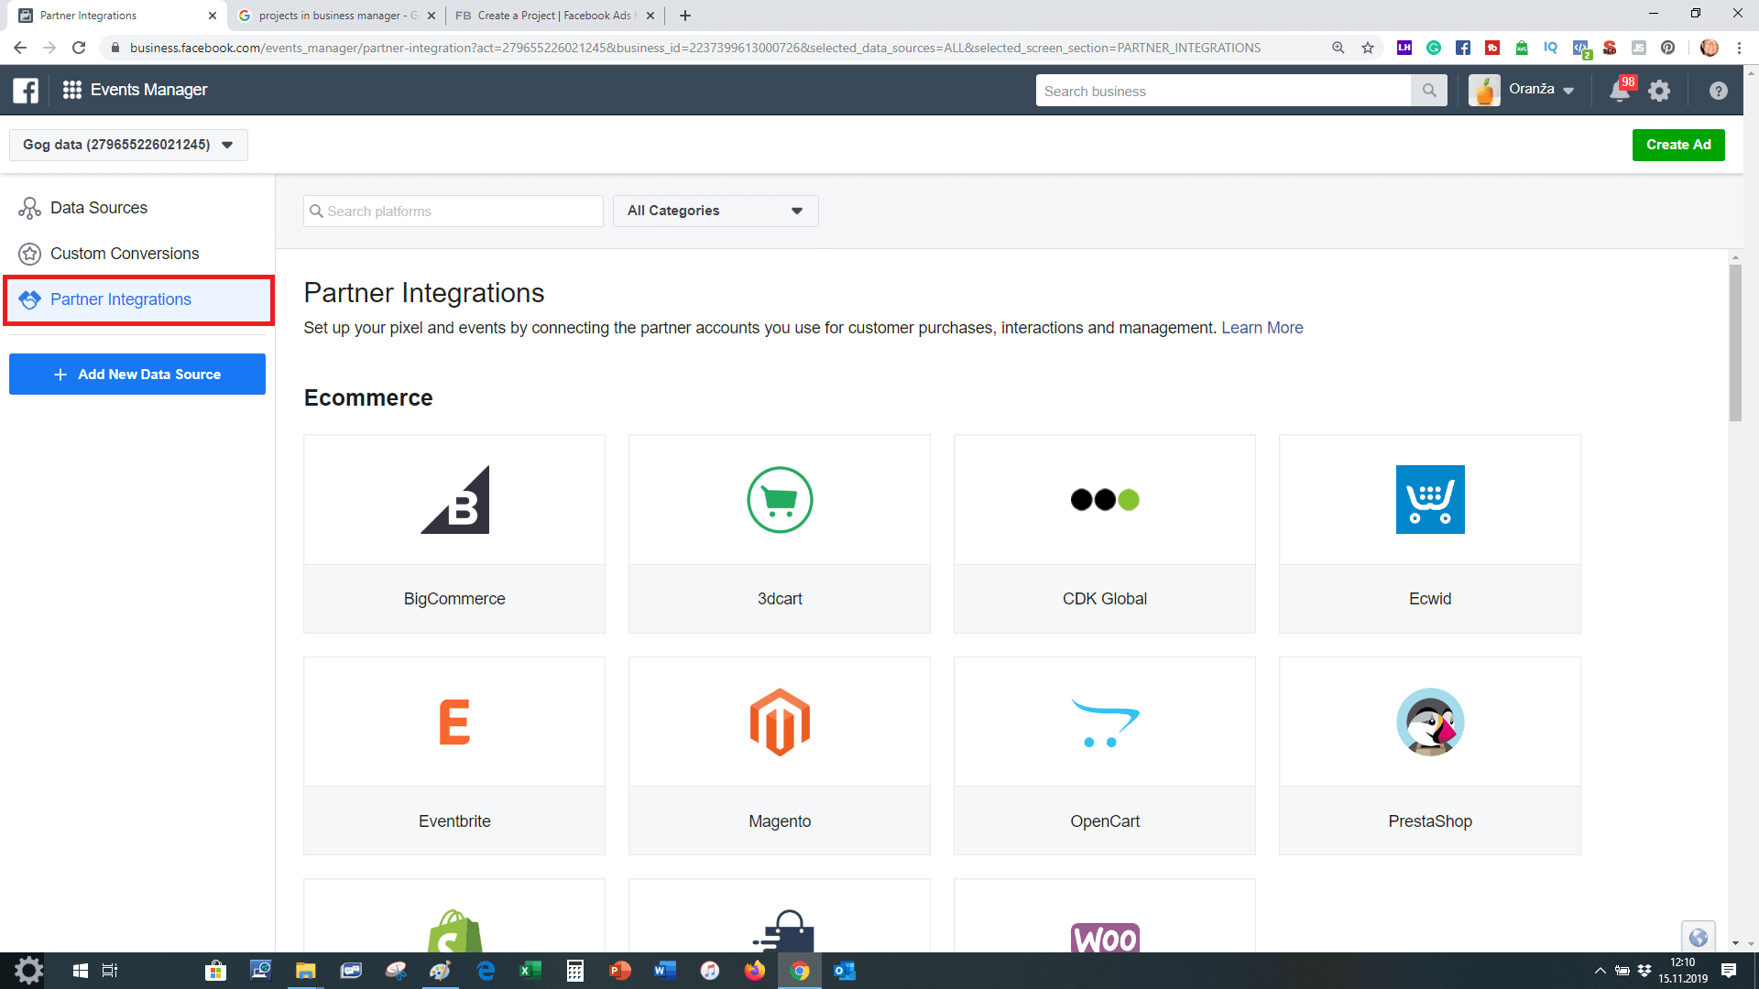Open the PrestaShop integration card
1759x989 pixels.
click(x=1430, y=755)
